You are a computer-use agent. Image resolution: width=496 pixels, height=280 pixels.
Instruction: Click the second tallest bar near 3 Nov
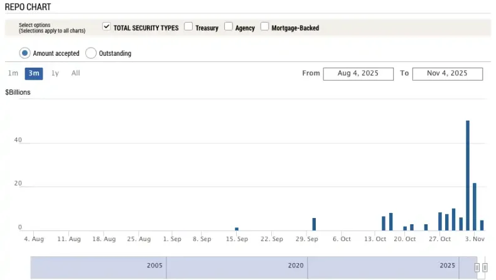click(475, 207)
